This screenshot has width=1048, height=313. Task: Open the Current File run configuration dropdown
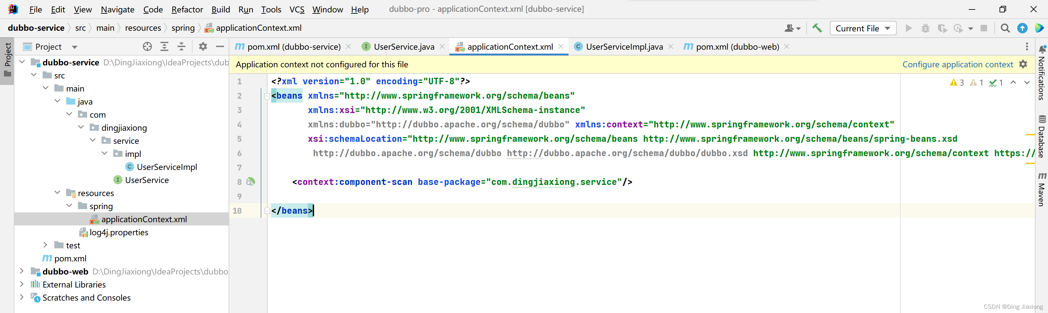pos(863,28)
